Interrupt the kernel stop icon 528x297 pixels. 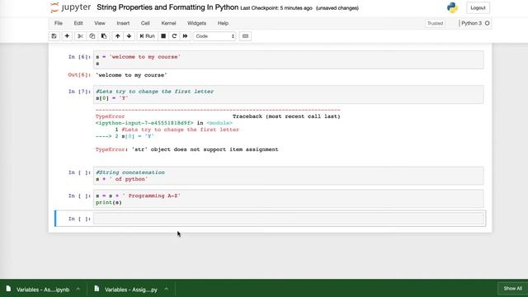click(163, 36)
